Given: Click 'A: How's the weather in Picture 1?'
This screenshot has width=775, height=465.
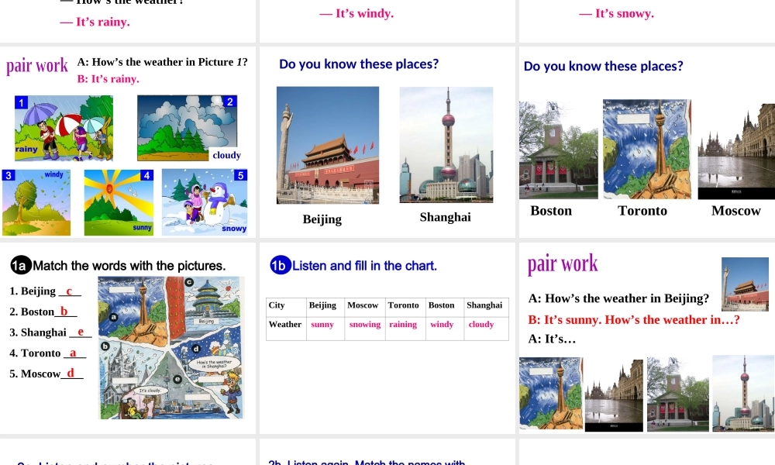Looking at the screenshot, I should [162, 62].
